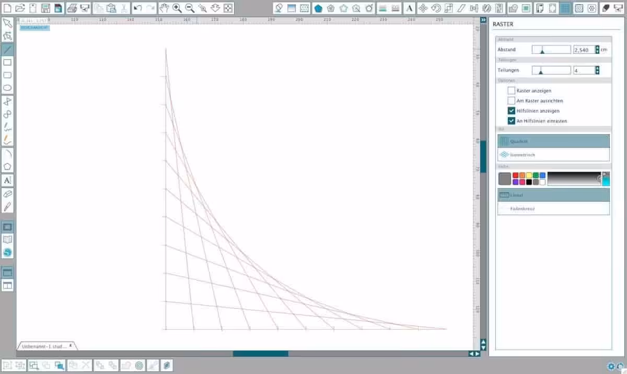Enable the 'Raster anzeigen' checkbox
The width and height of the screenshot is (627, 374).
click(512, 91)
